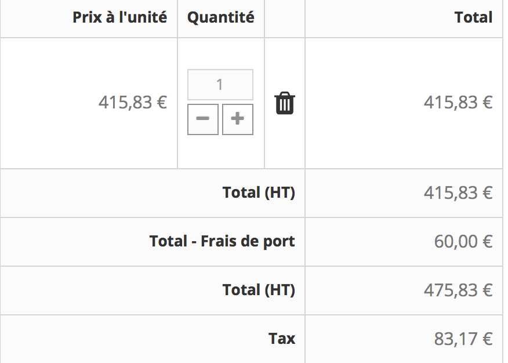Click the quantity input field showing 1
Screen dimensions: 508x363
point(220,85)
